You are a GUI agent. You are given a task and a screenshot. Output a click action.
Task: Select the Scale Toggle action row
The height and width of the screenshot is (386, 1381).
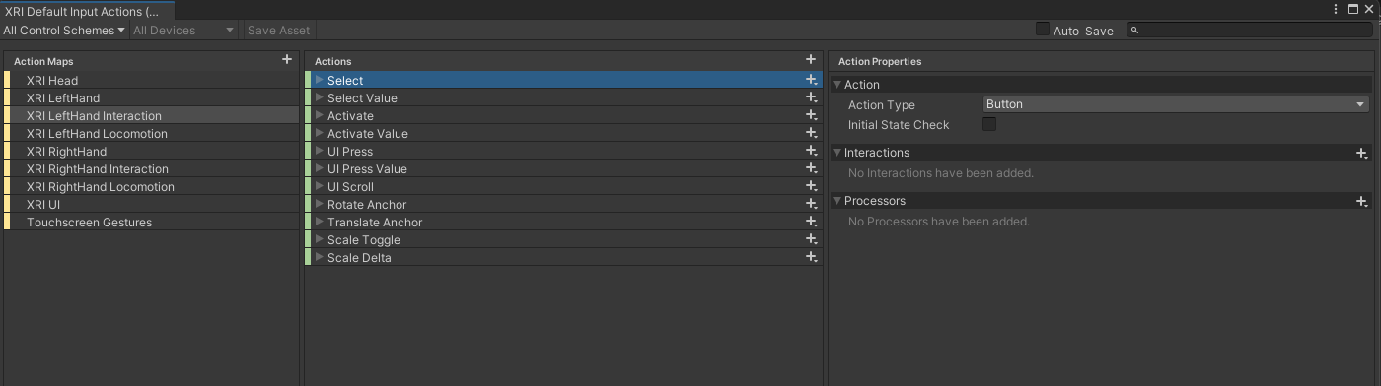click(x=563, y=239)
